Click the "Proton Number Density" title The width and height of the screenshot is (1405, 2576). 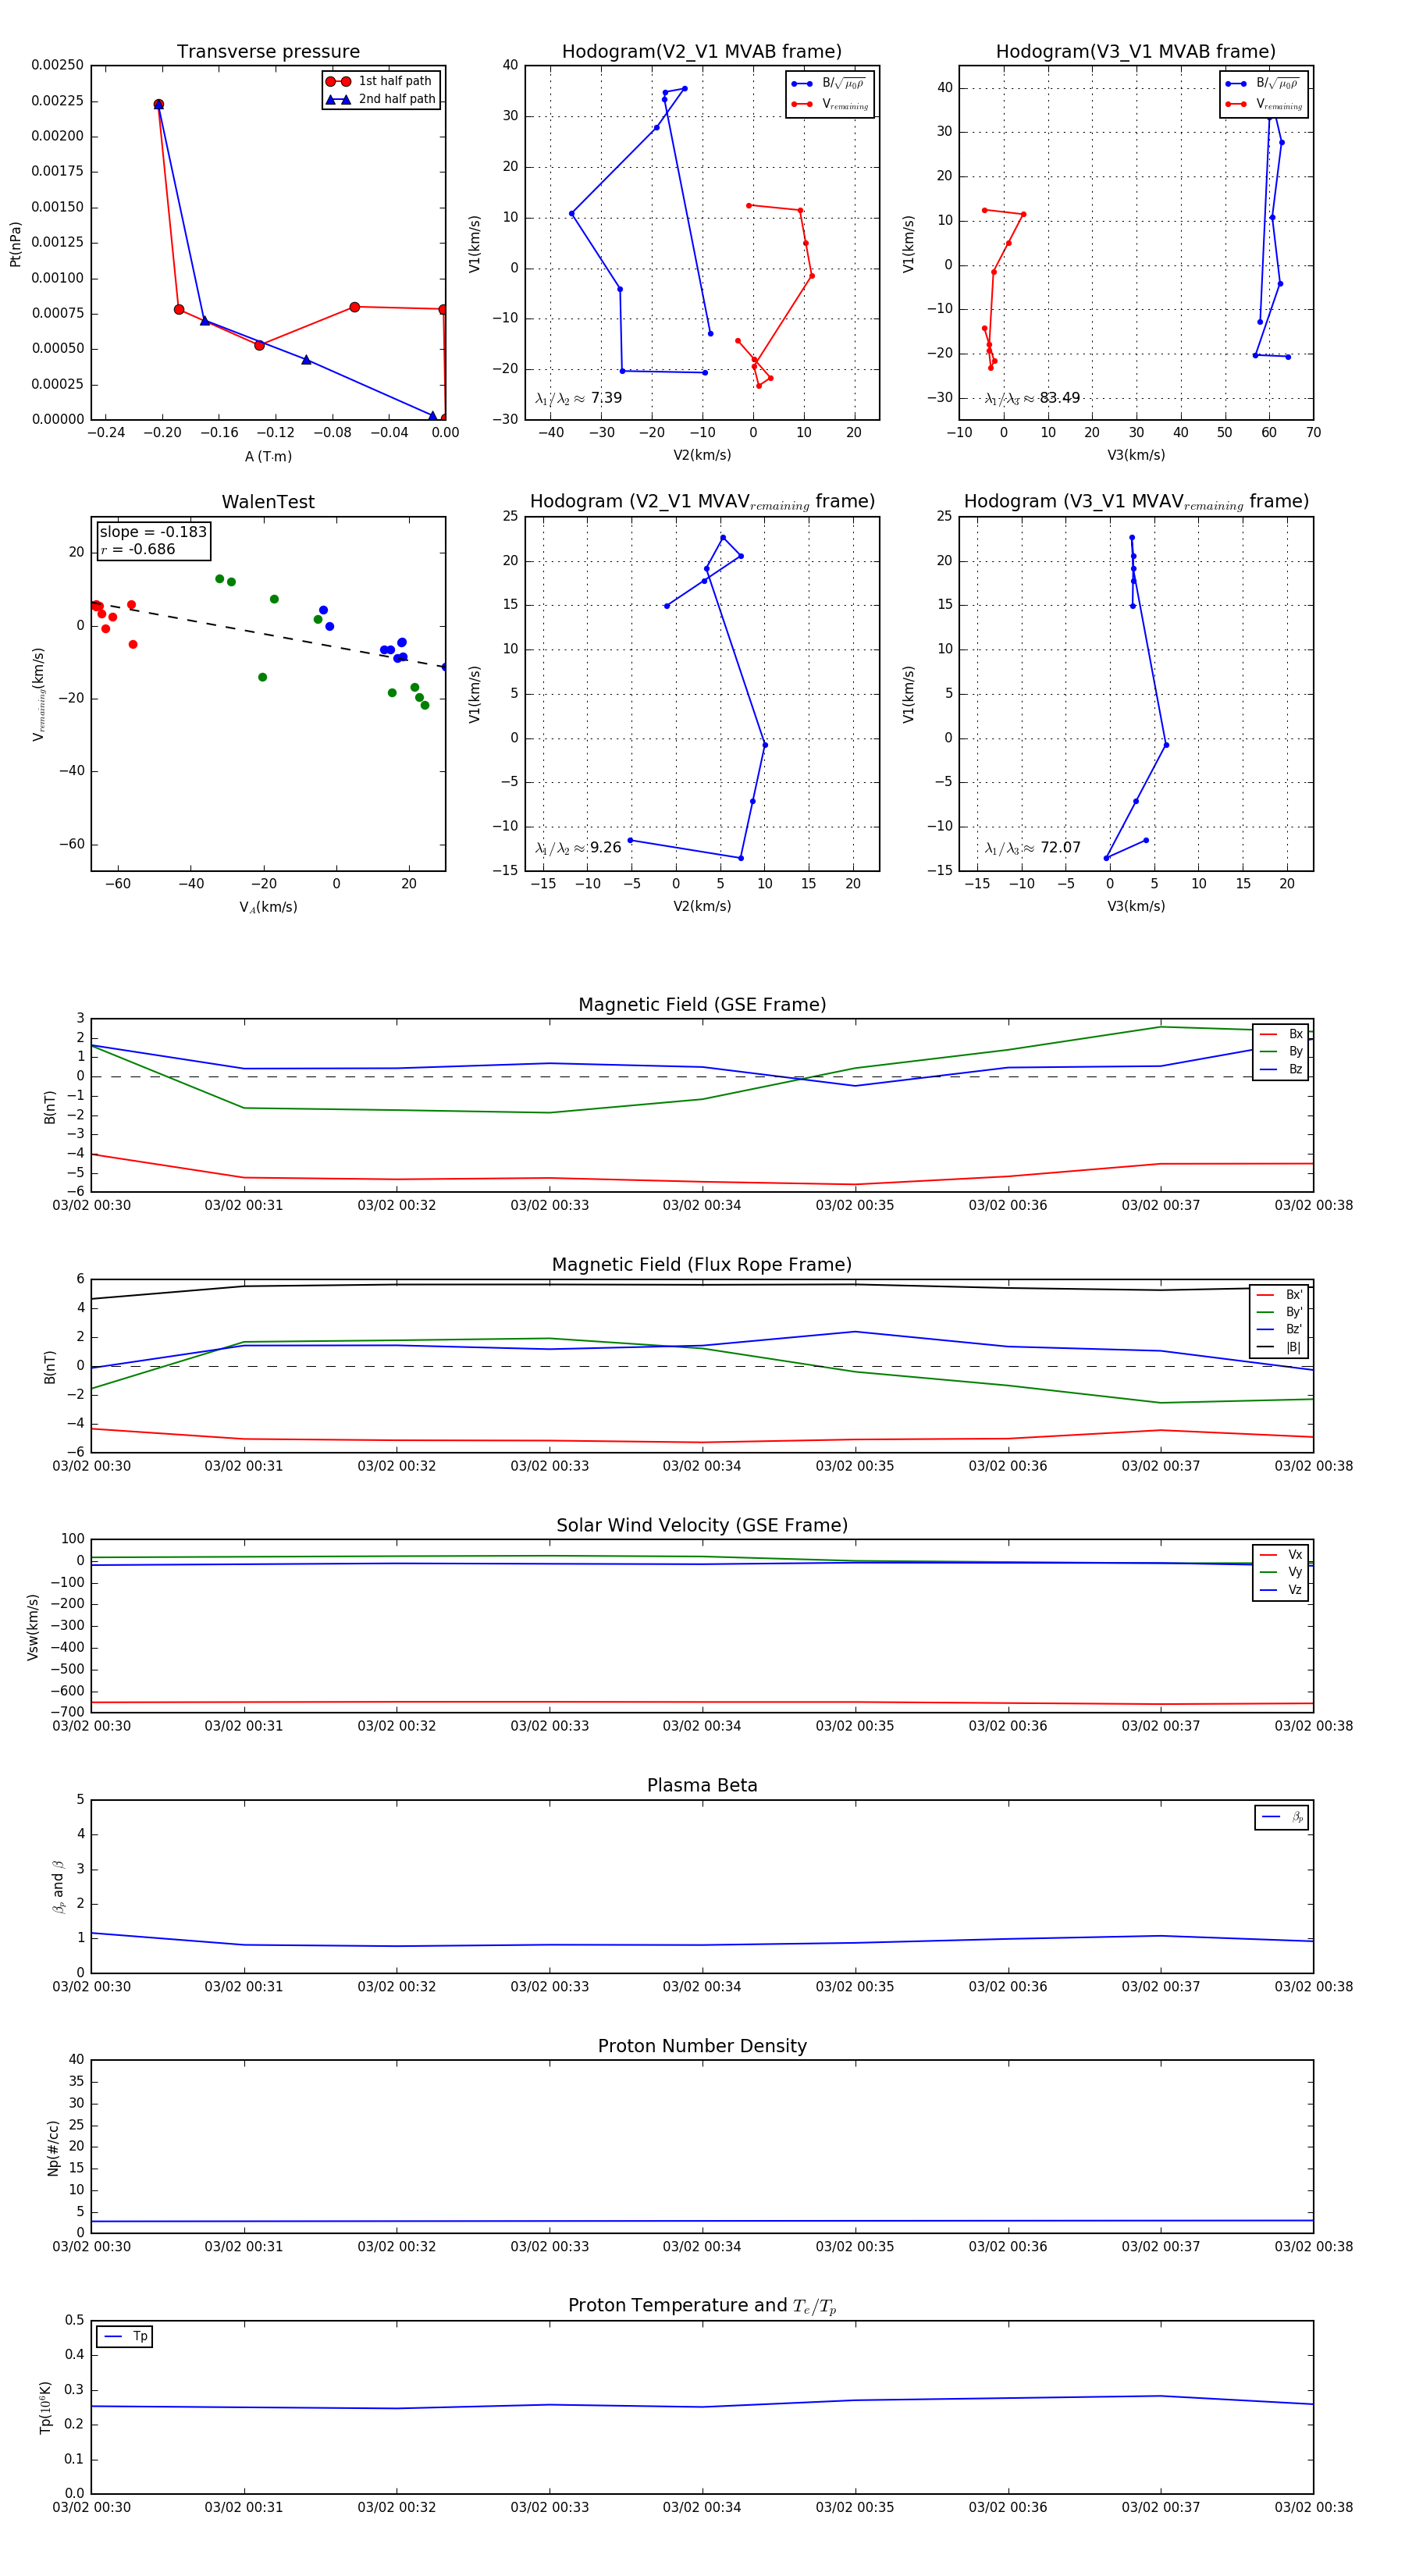(x=702, y=2046)
